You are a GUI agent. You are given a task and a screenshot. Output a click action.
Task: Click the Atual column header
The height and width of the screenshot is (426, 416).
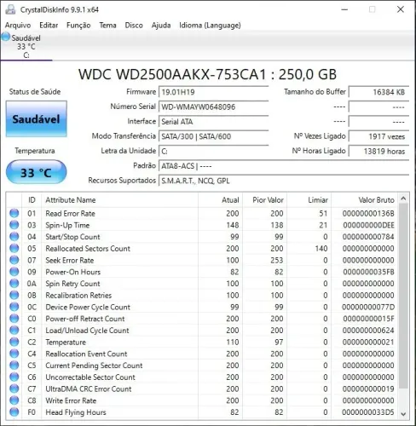220,200
